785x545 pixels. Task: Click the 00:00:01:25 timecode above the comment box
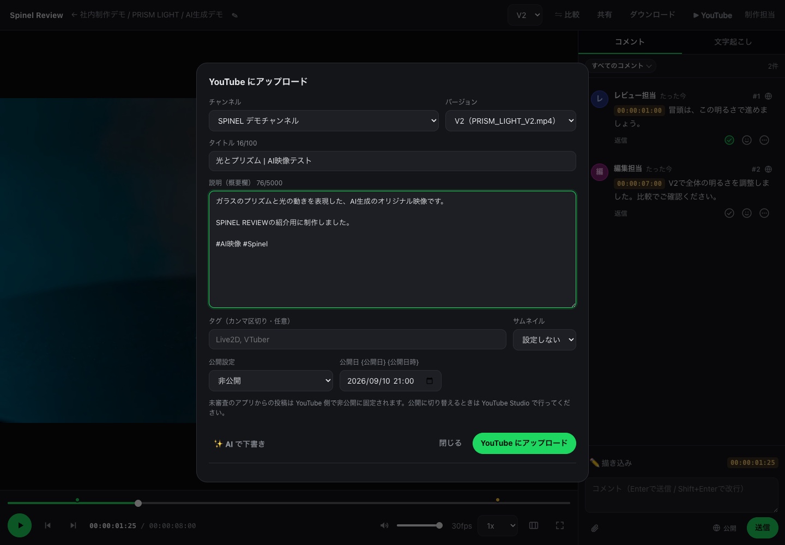pos(753,463)
